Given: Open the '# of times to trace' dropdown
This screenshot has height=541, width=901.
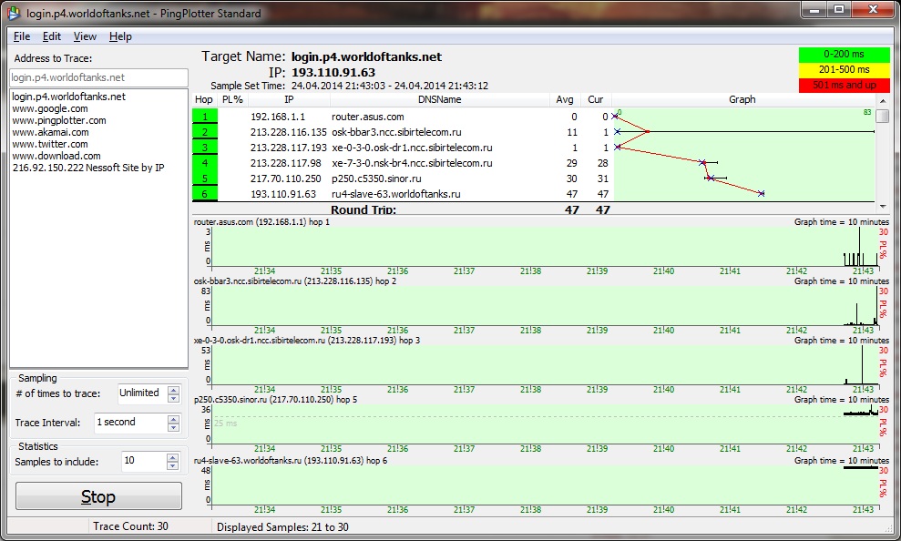Looking at the screenshot, I should pos(173,393).
